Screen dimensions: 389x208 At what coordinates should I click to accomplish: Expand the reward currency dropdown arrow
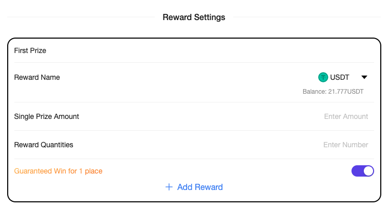(364, 77)
